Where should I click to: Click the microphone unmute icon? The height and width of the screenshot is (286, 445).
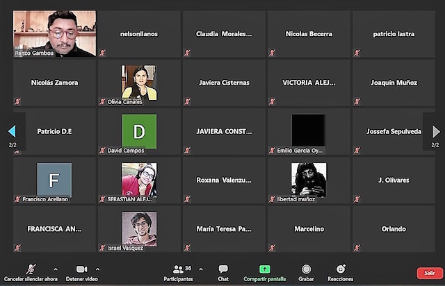click(31, 269)
